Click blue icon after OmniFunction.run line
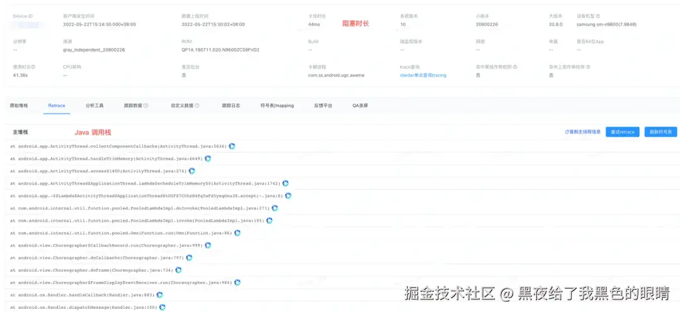The image size is (680, 312). [237, 233]
